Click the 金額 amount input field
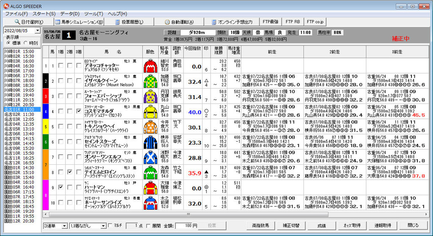Viewport: 433px width, 236px height. pyautogui.click(x=184, y=226)
